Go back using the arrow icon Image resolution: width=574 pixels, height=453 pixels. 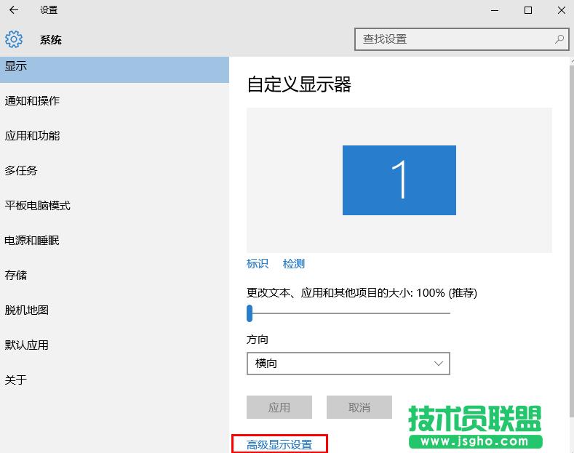tap(14, 10)
